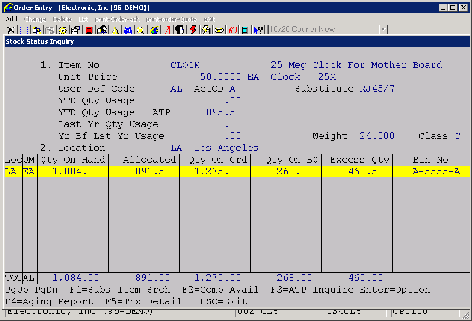Click the blue binoculars find icon
Viewport: 472px width, 321px height.
(x=128, y=30)
